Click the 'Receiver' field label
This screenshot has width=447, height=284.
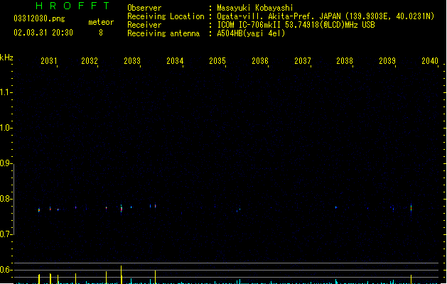click(144, 25)
